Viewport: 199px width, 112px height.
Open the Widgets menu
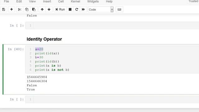tap(93, 2)
